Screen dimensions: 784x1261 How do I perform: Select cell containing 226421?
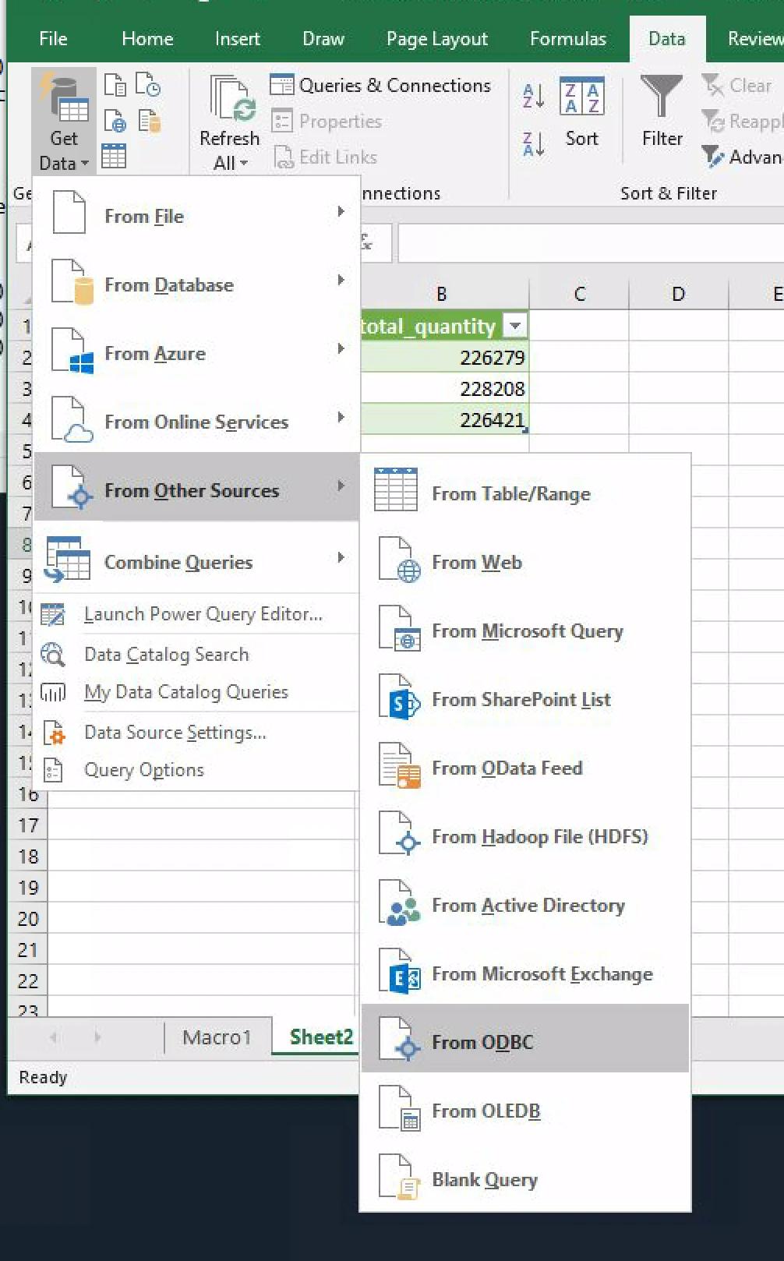pyautogui.click(x=444, y=419)
